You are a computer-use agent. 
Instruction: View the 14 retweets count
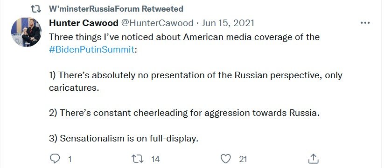click(155, 159)
